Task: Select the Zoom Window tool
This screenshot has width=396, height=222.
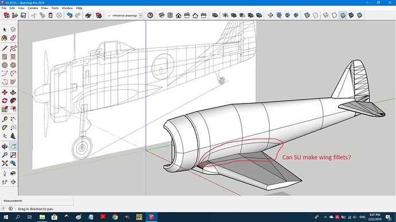Action: (13, 155)
